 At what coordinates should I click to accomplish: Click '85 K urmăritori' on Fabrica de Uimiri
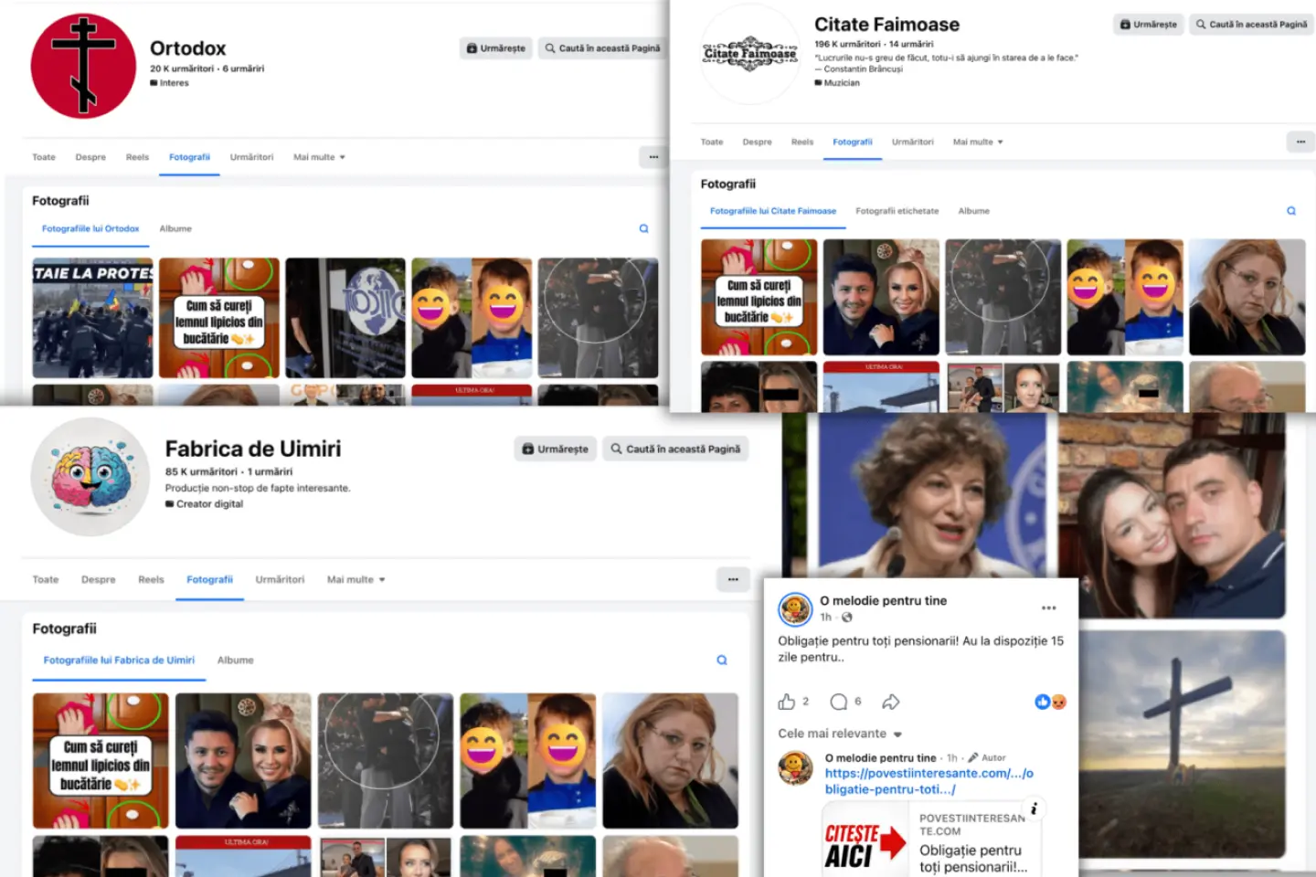coord(201,471)
